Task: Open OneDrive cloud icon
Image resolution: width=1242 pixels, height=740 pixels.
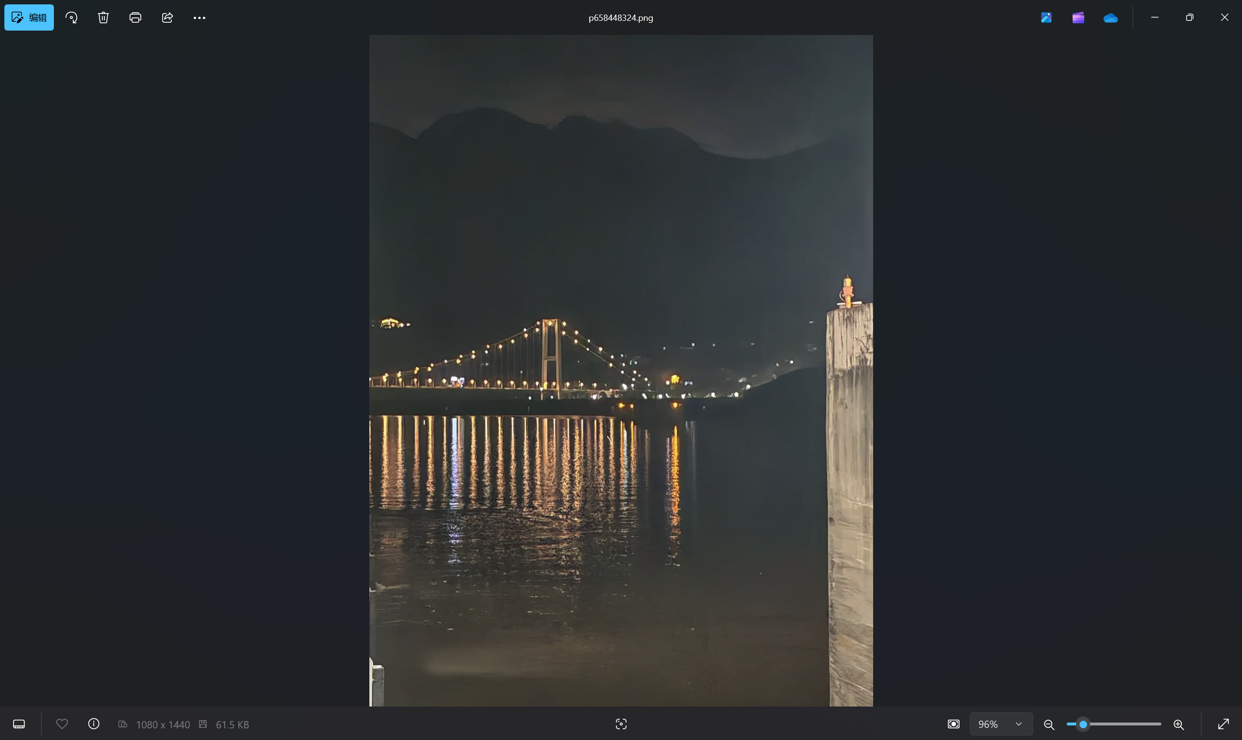Action: pos(1110,17)
